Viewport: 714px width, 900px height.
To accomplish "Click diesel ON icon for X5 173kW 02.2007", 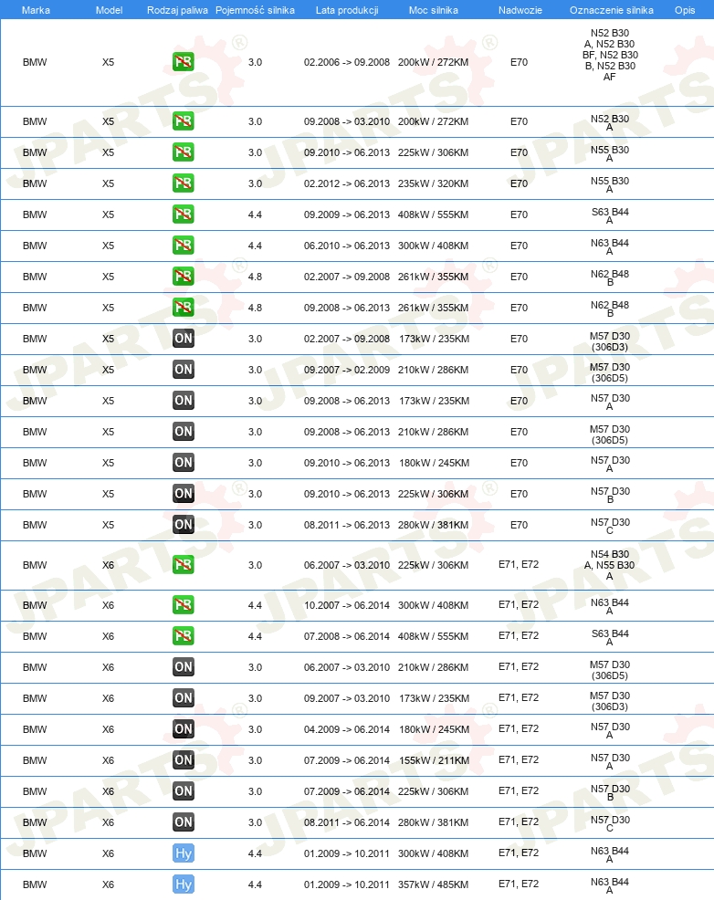I will point(184,338).
